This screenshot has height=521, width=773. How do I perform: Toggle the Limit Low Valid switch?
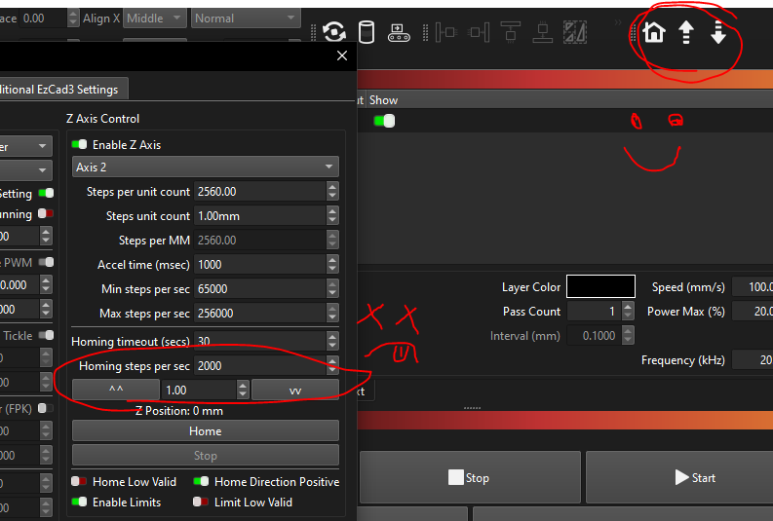200,502
